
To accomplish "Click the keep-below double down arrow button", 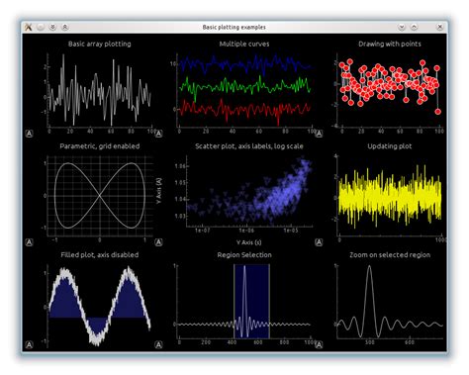I will [x=52, y=27].
